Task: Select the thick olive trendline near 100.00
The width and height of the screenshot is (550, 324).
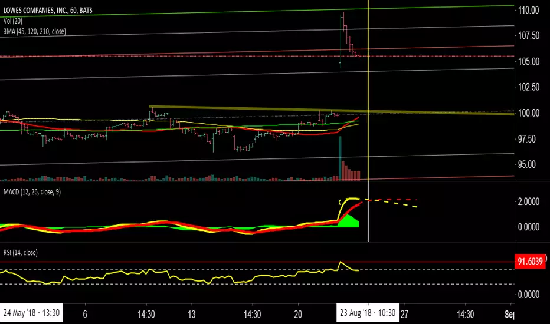Action: [x=332, y=110]
